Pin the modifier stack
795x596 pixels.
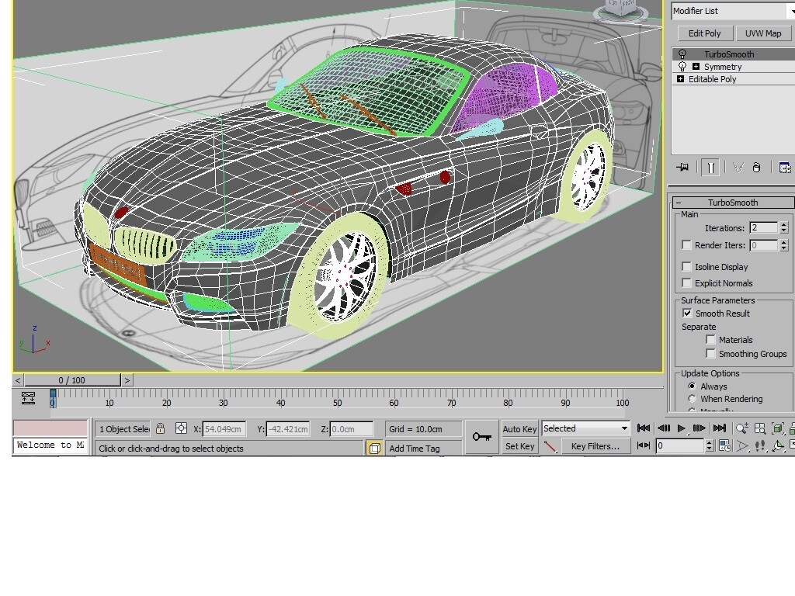(x=682, y=167)
